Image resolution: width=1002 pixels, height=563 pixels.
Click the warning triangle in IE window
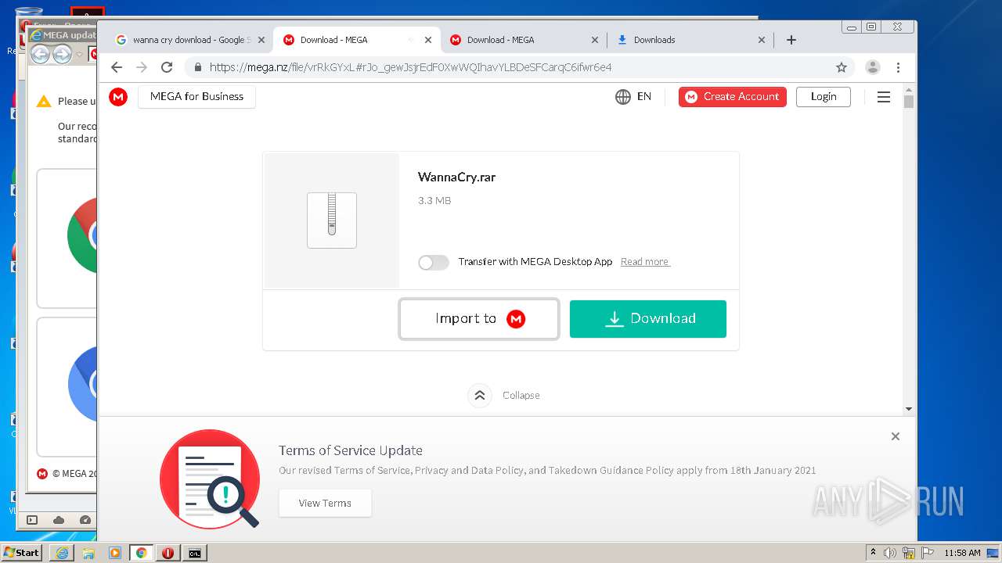(44, 101)
